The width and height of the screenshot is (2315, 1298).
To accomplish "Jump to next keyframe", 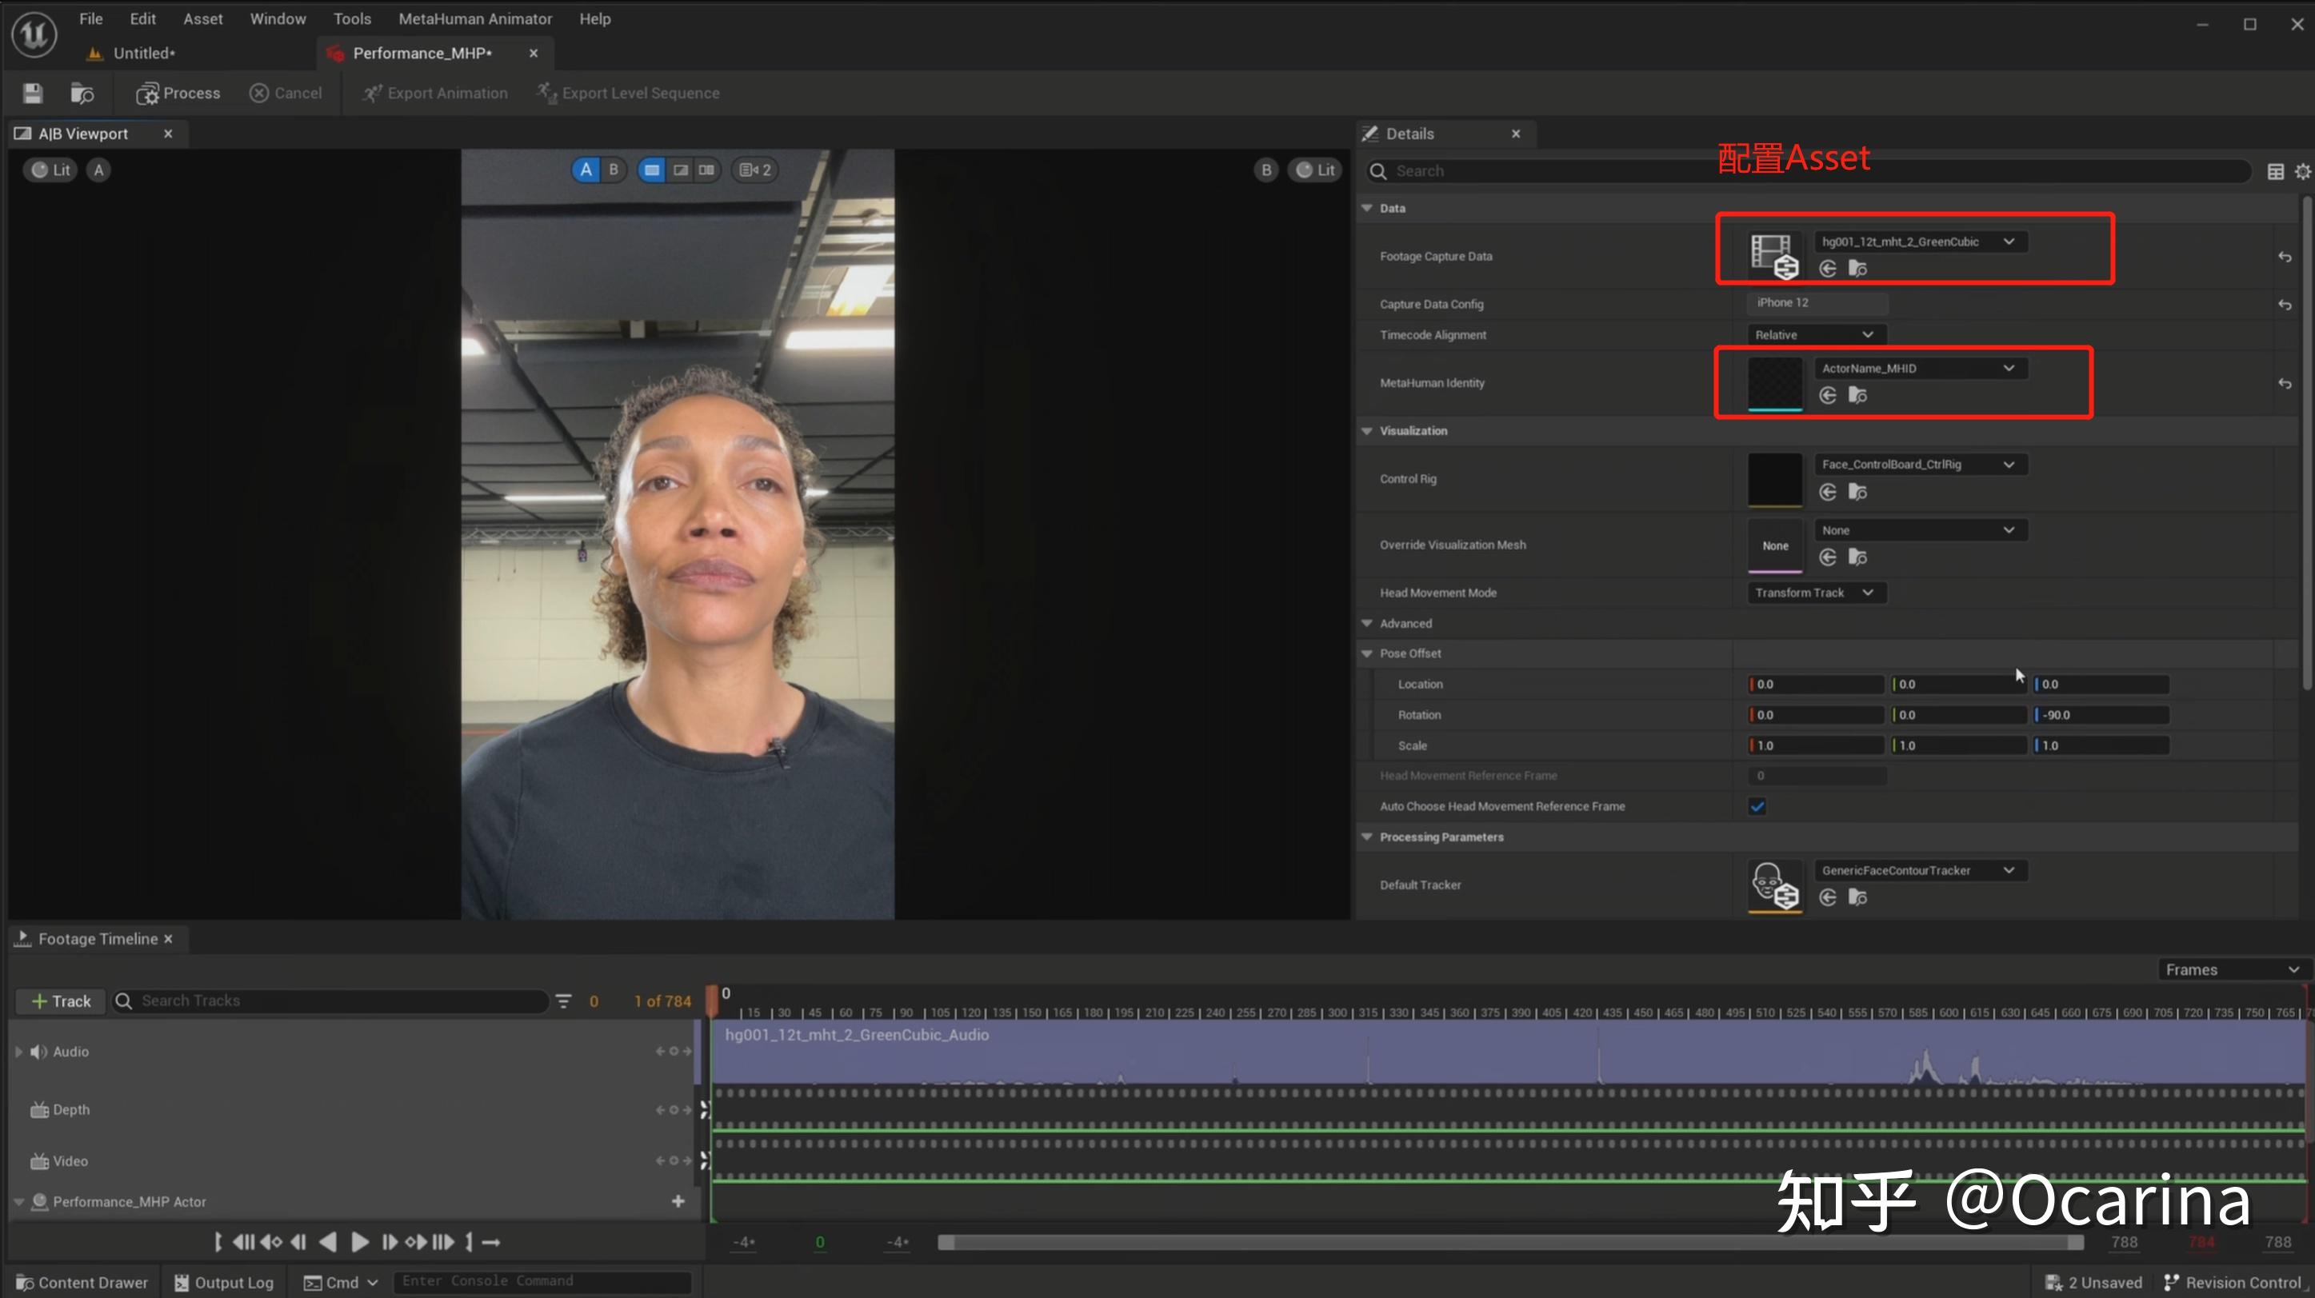I will click(415, 1241).
